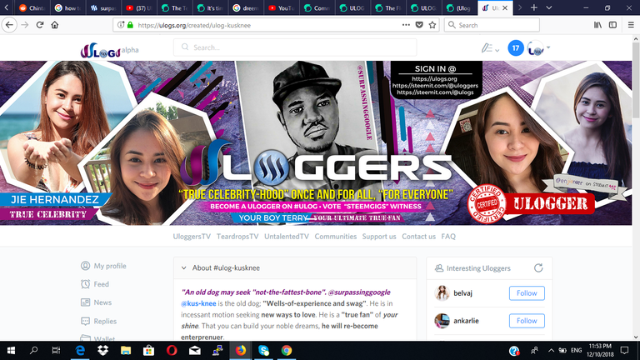Image resolution: width=640 pixels, height=360 pixels.
Task: Show site security padlock info
Action: coord(130,25)
